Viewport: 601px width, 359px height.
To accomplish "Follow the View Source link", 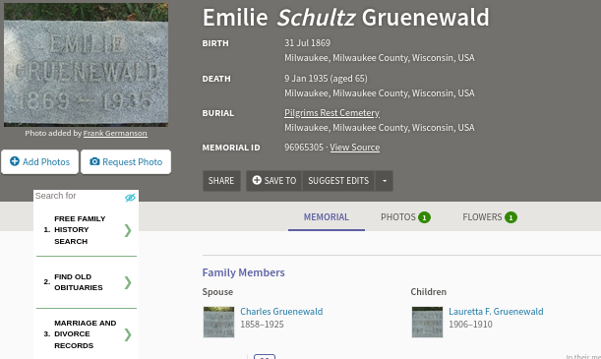I will 354,148.
